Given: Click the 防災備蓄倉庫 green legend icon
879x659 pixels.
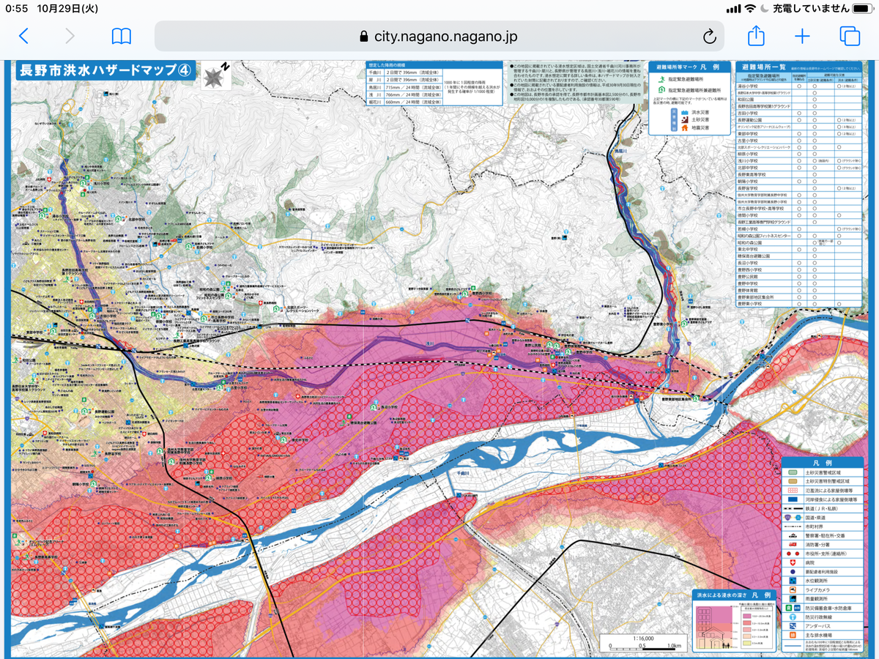Looking at the screenshot, I should coord(788,608).
